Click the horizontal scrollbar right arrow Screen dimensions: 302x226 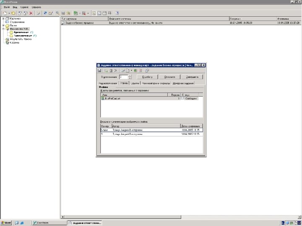pos(299,217)
